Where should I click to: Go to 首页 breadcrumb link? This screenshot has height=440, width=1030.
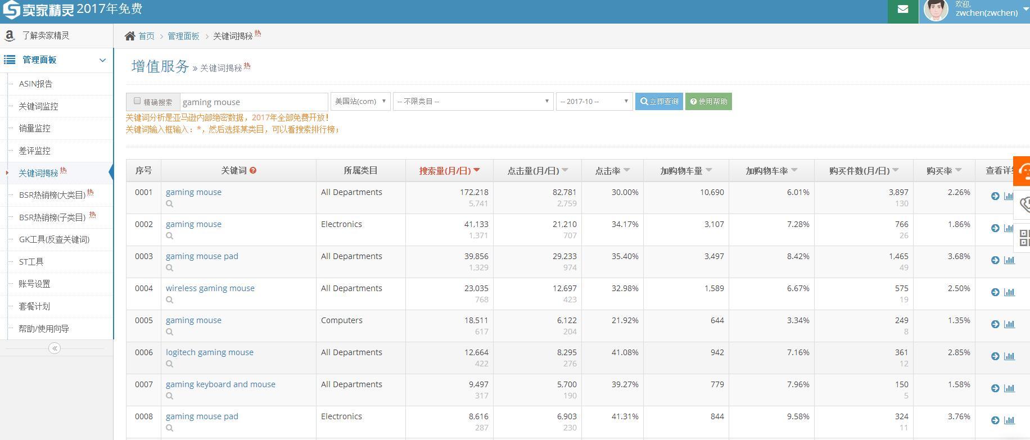point(146,36)
